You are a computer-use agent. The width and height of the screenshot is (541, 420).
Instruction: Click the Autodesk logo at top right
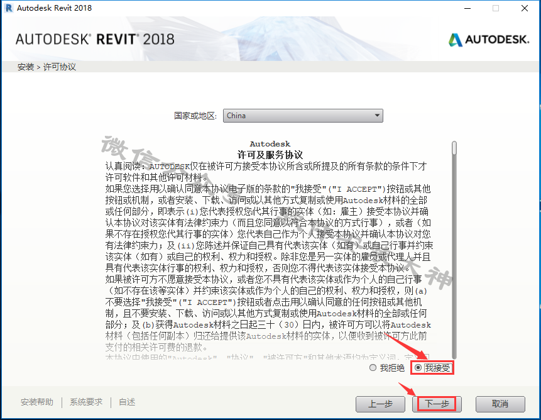click(489, 40)
